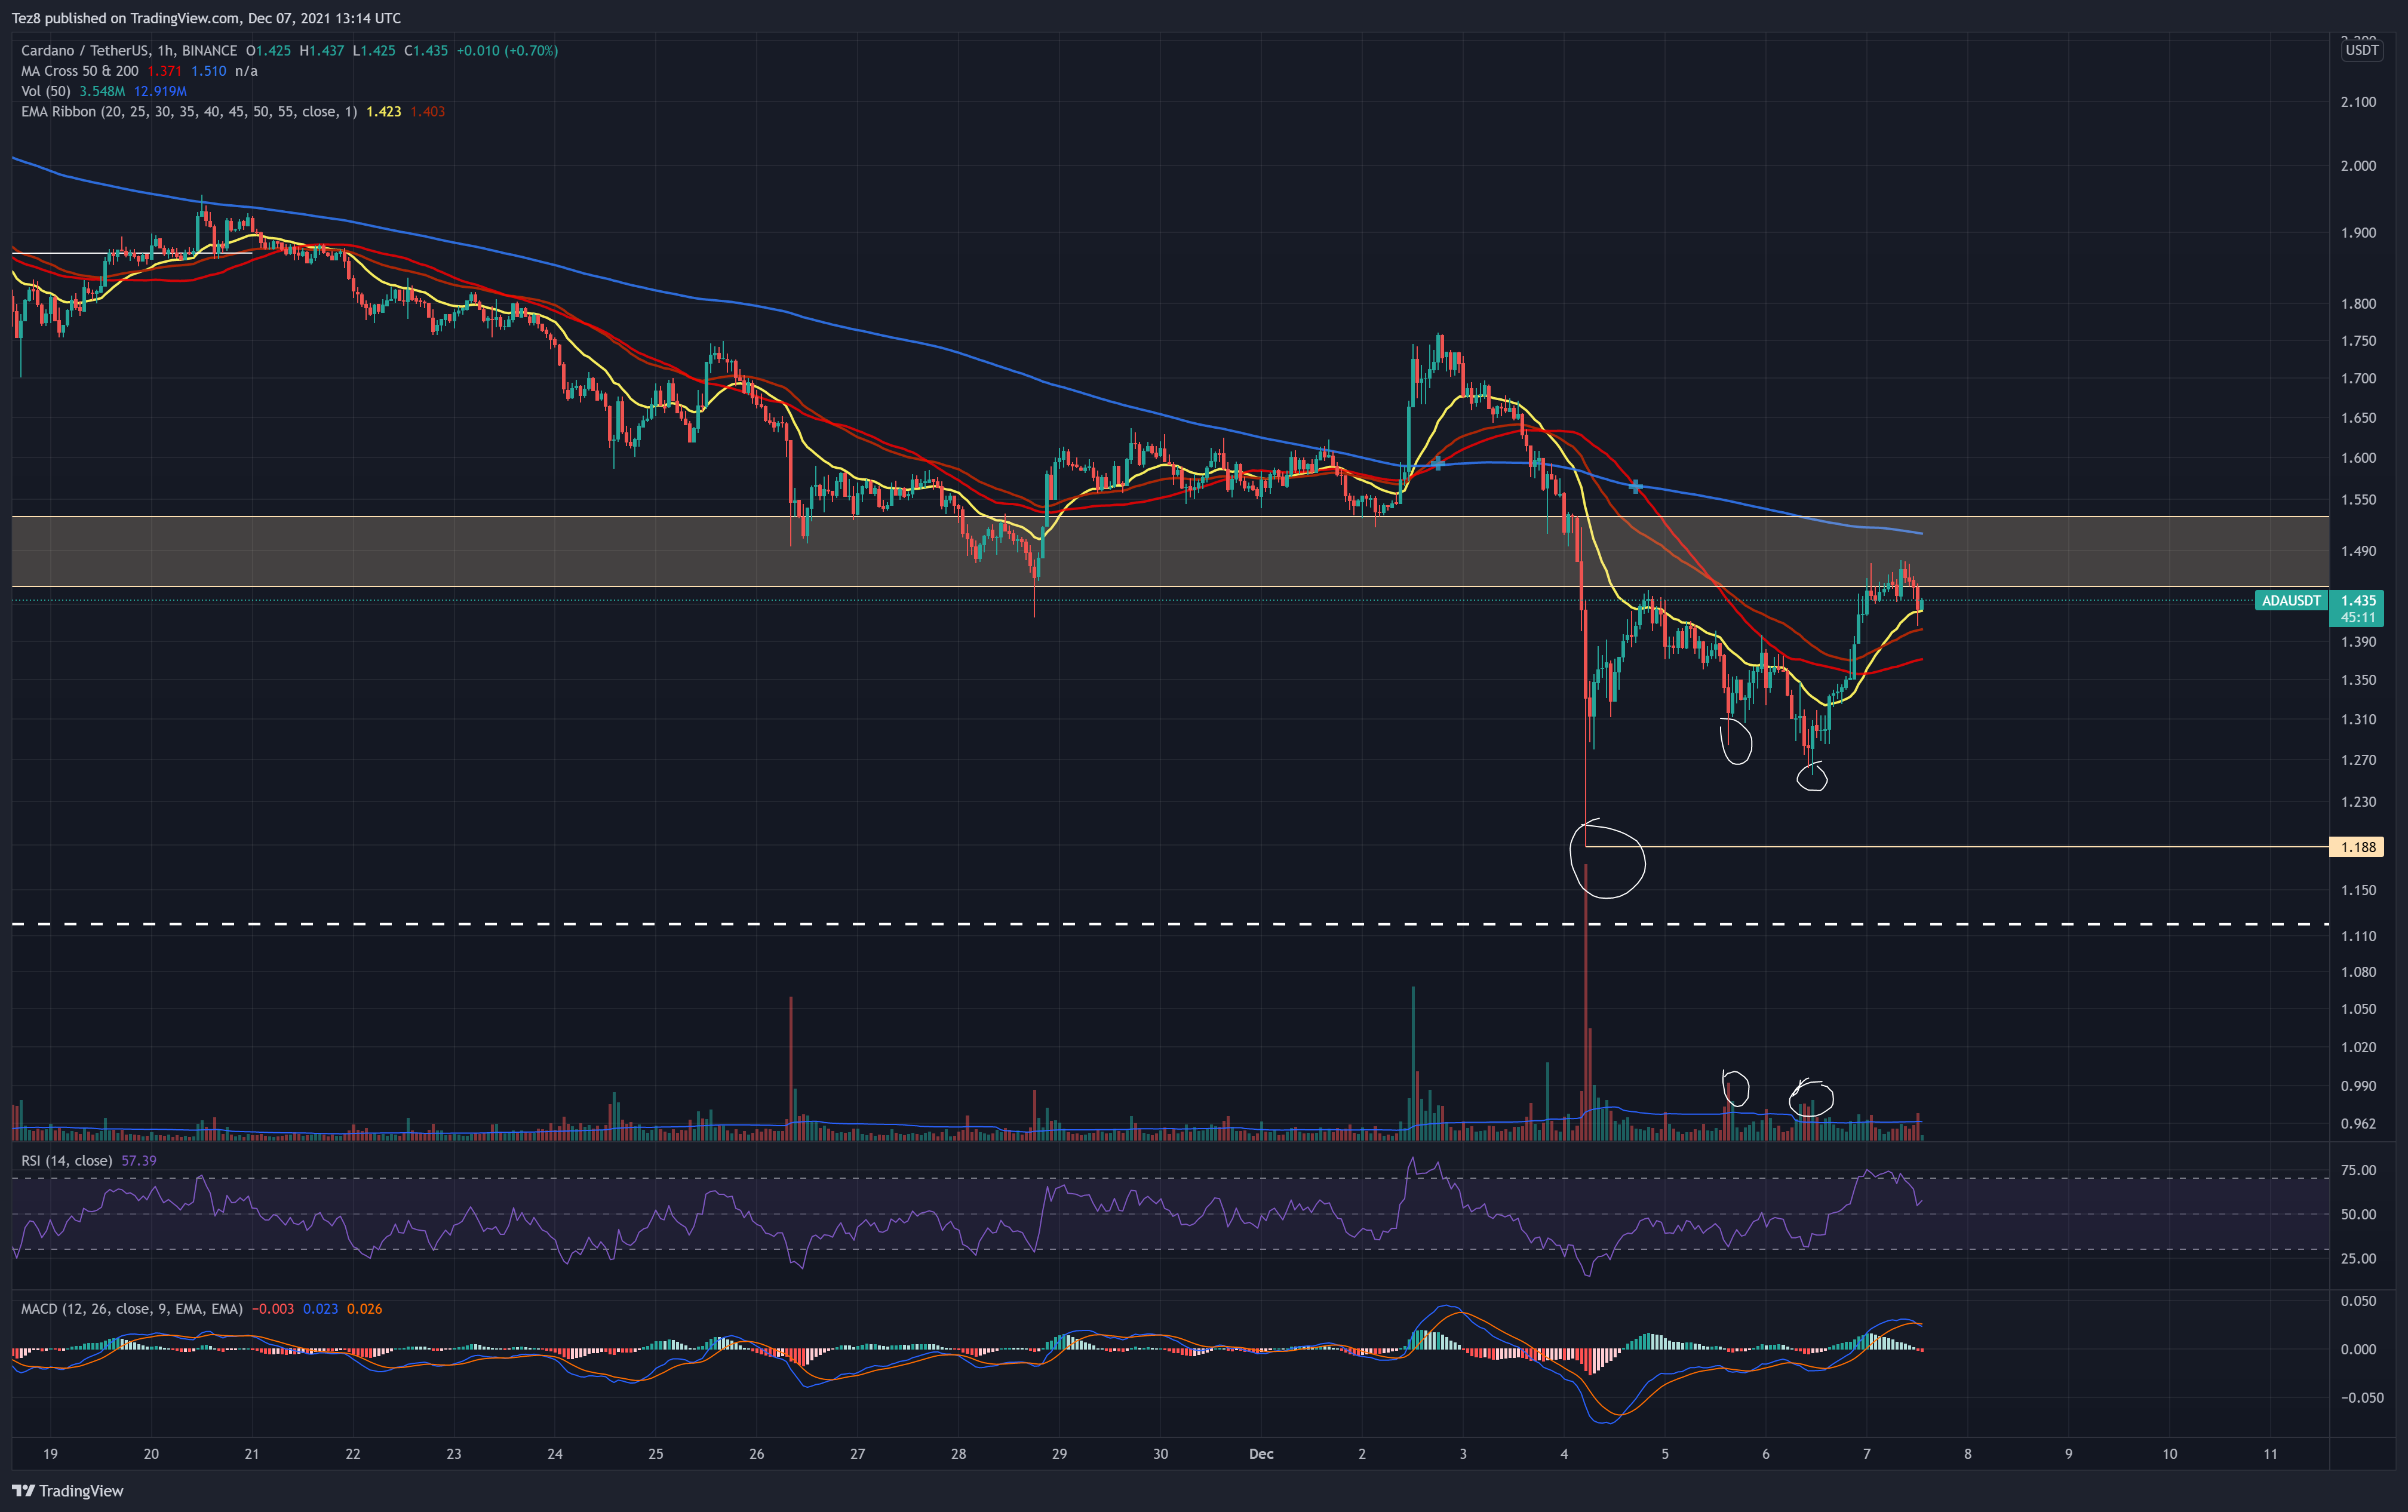
Task: Click the MACD (12, 26, close, 9) legend
Action: click(x=132, y=1308)
